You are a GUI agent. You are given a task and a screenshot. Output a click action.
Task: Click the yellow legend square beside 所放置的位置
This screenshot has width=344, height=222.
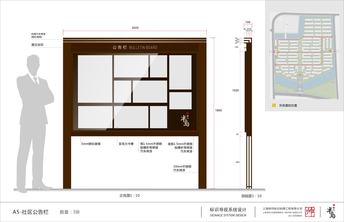click(274, 105)
